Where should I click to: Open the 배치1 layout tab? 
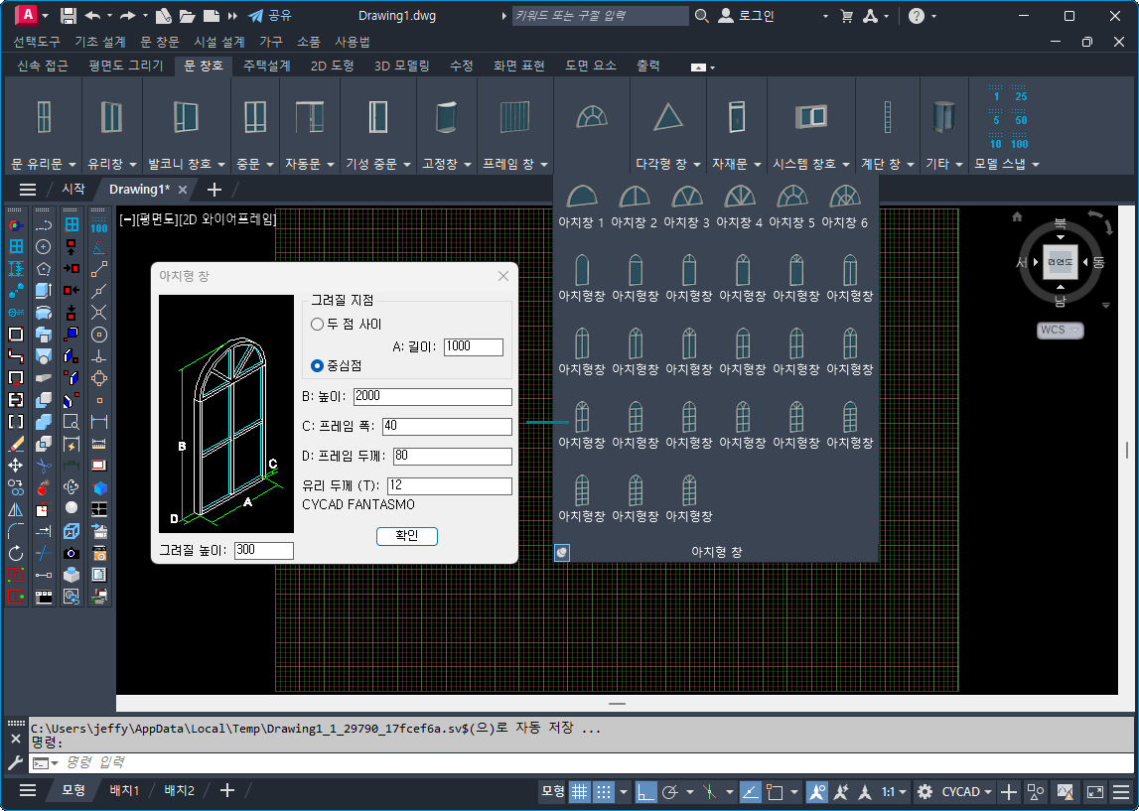(x=124, y=790)
